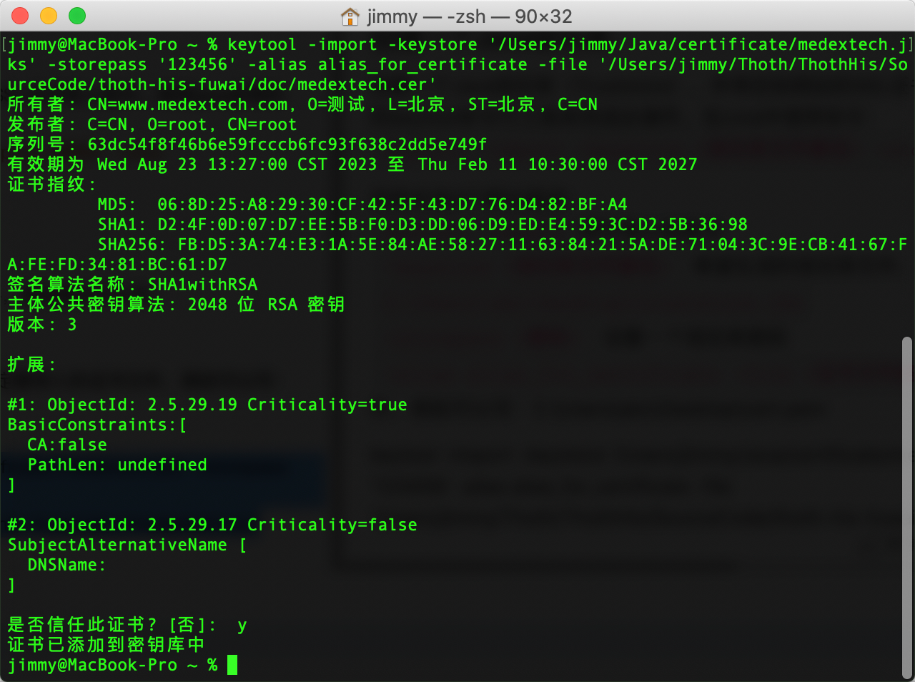Click the 'PathLen: undefined' line
The width and height of the screenshot is (915, 682).
coord(117,465)
